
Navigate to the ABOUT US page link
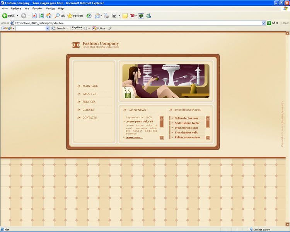point(89,94)
